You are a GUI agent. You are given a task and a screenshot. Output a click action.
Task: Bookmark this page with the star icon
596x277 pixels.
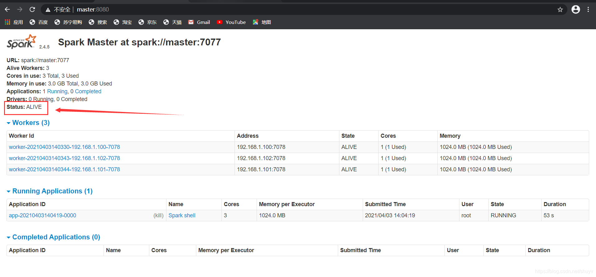tap(560, 10)
